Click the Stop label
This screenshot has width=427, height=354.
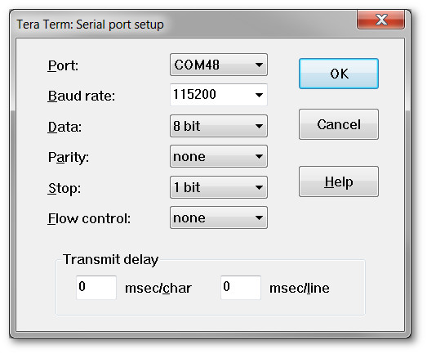coord(64,188)
